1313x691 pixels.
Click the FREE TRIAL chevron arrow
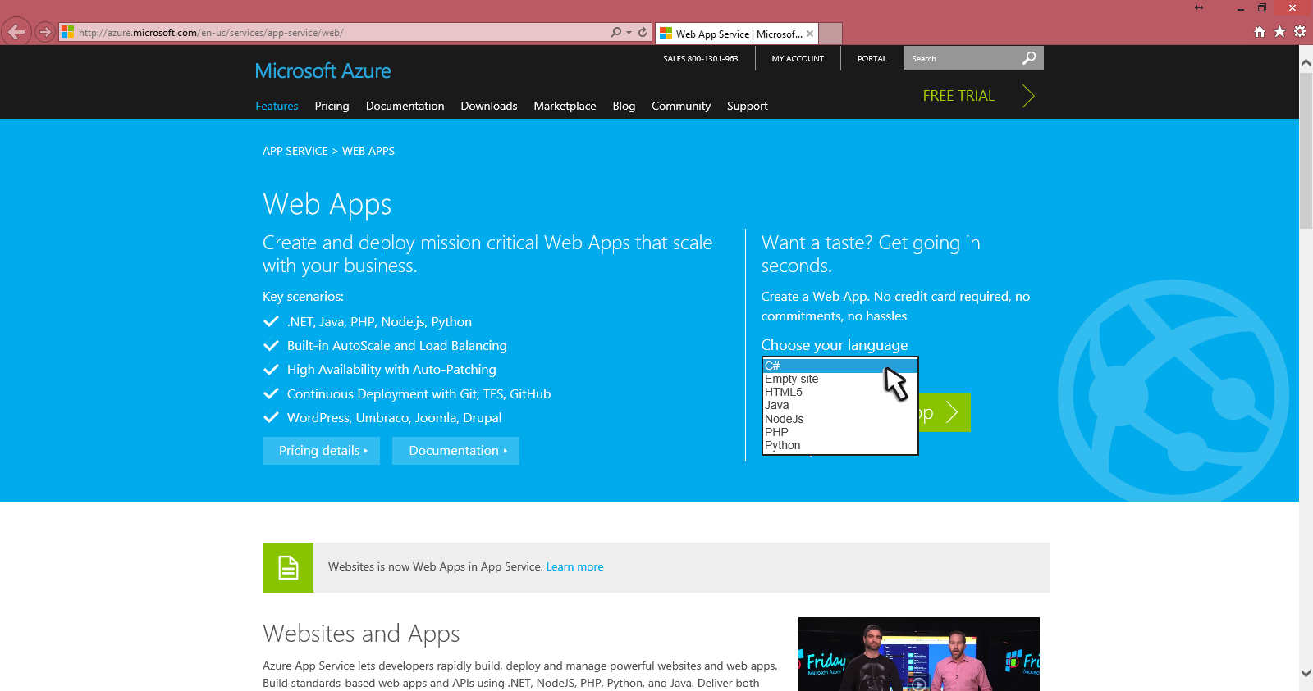(1028, 96)
